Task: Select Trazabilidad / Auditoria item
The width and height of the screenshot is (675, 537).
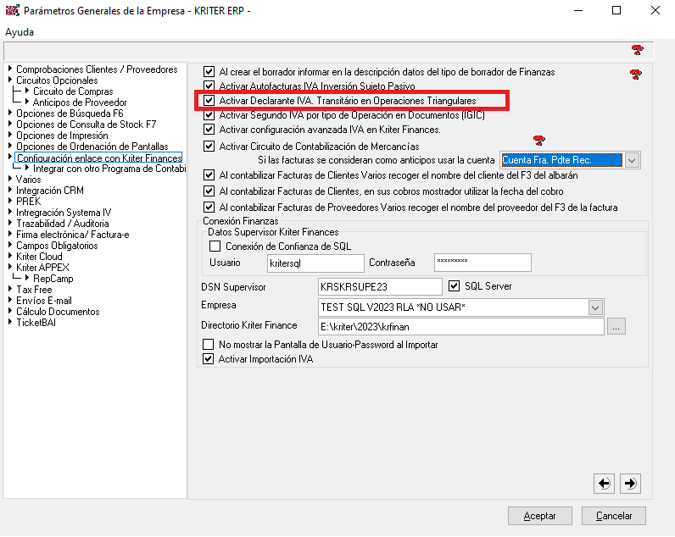Action: point(63,224)
